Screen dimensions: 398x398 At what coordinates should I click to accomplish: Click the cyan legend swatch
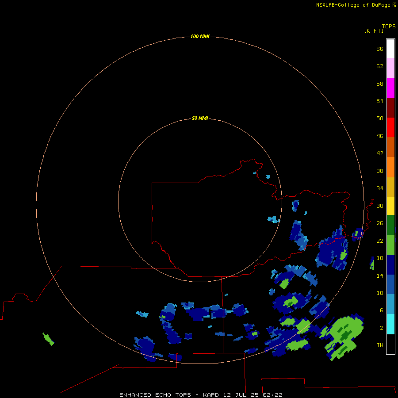tap(390, 324)
